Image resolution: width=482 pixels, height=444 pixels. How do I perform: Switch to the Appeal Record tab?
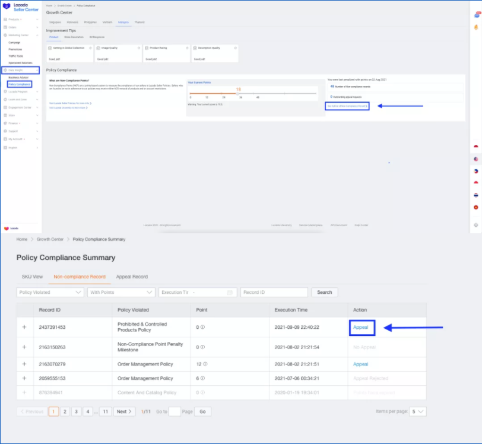[132, 277]
